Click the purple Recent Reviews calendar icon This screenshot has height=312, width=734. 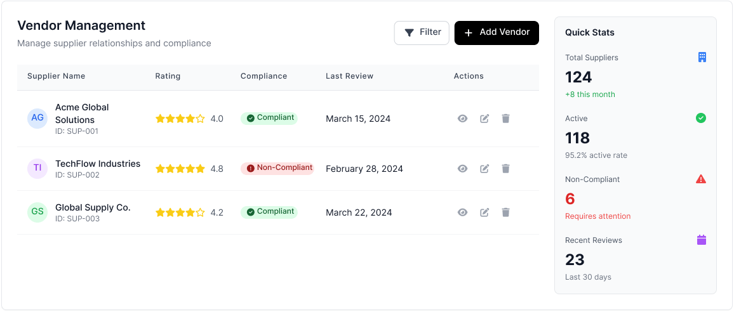pyautogui.click(x=701, y=240)
